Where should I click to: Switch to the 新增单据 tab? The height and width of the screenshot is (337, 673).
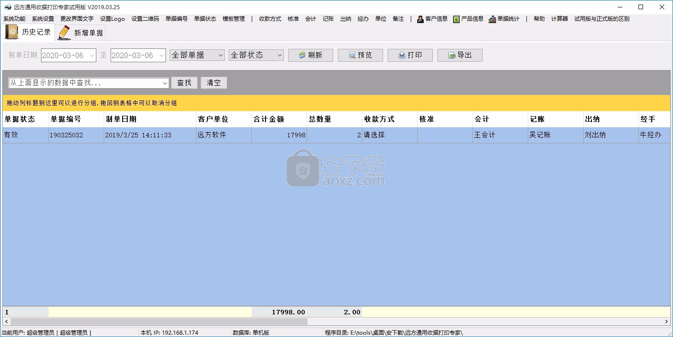[81, 33]
